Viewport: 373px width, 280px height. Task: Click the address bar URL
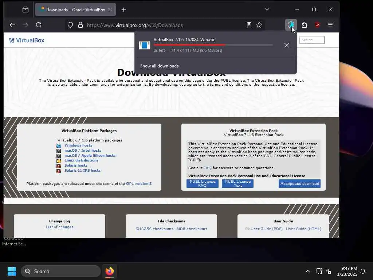(135, 25)
